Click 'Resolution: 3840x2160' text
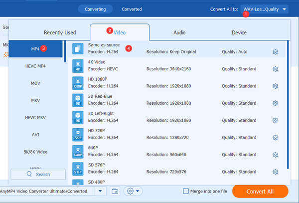This screenshot has width=299, height=203. [x=168, y=69]
